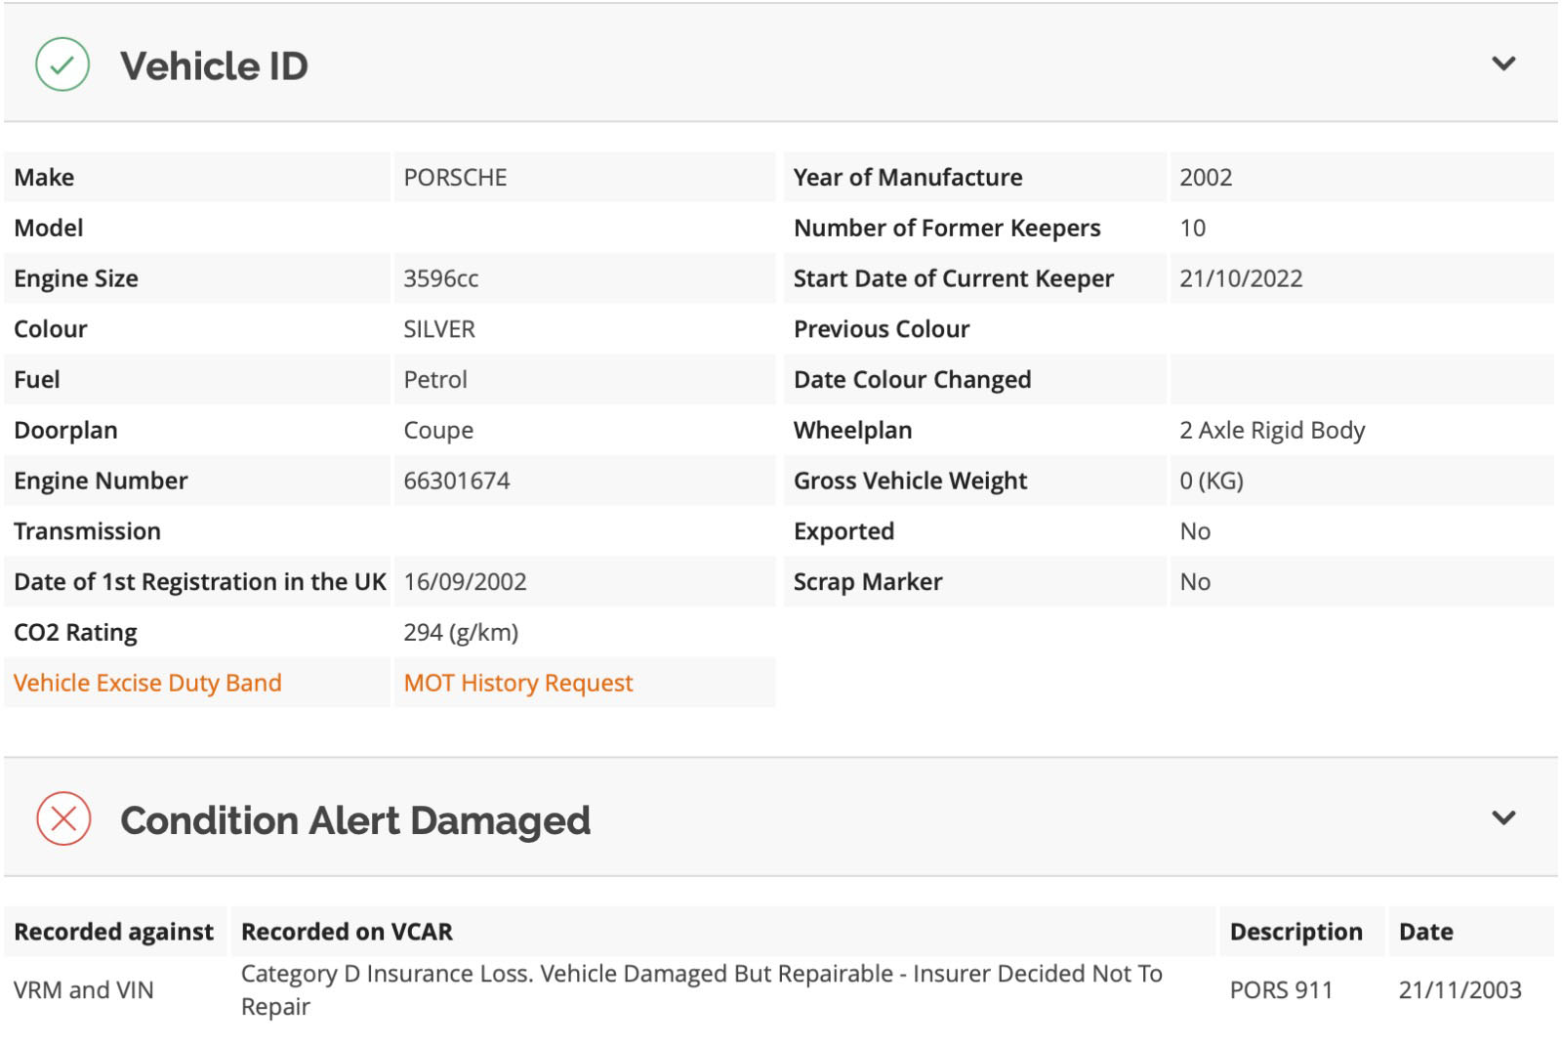Select the keeper start date 21/10/2022
The height and width of the screenshot is (1046, 1562).
[1241, 278]
